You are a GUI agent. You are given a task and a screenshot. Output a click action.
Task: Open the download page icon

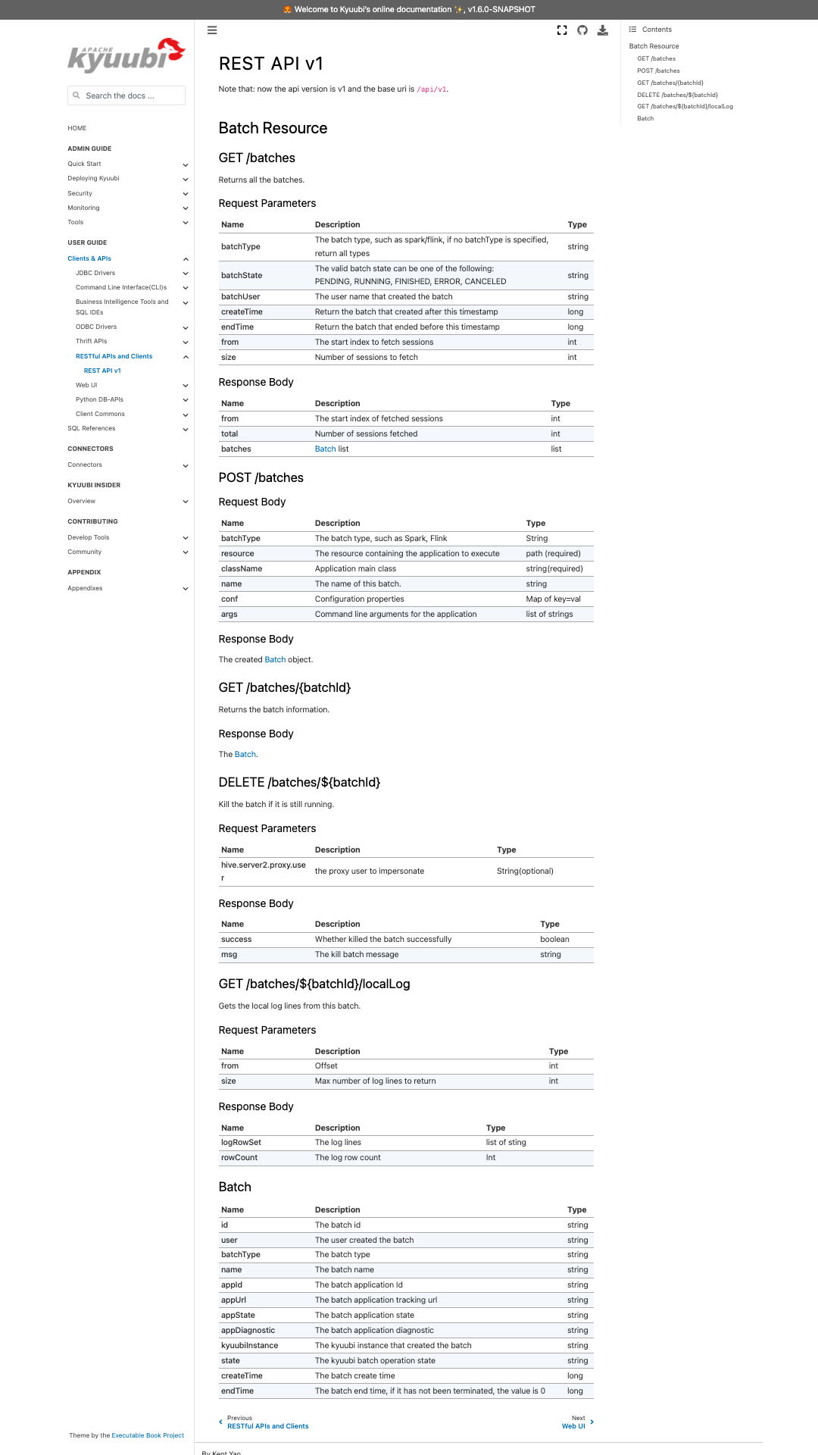tap(603, 30)
